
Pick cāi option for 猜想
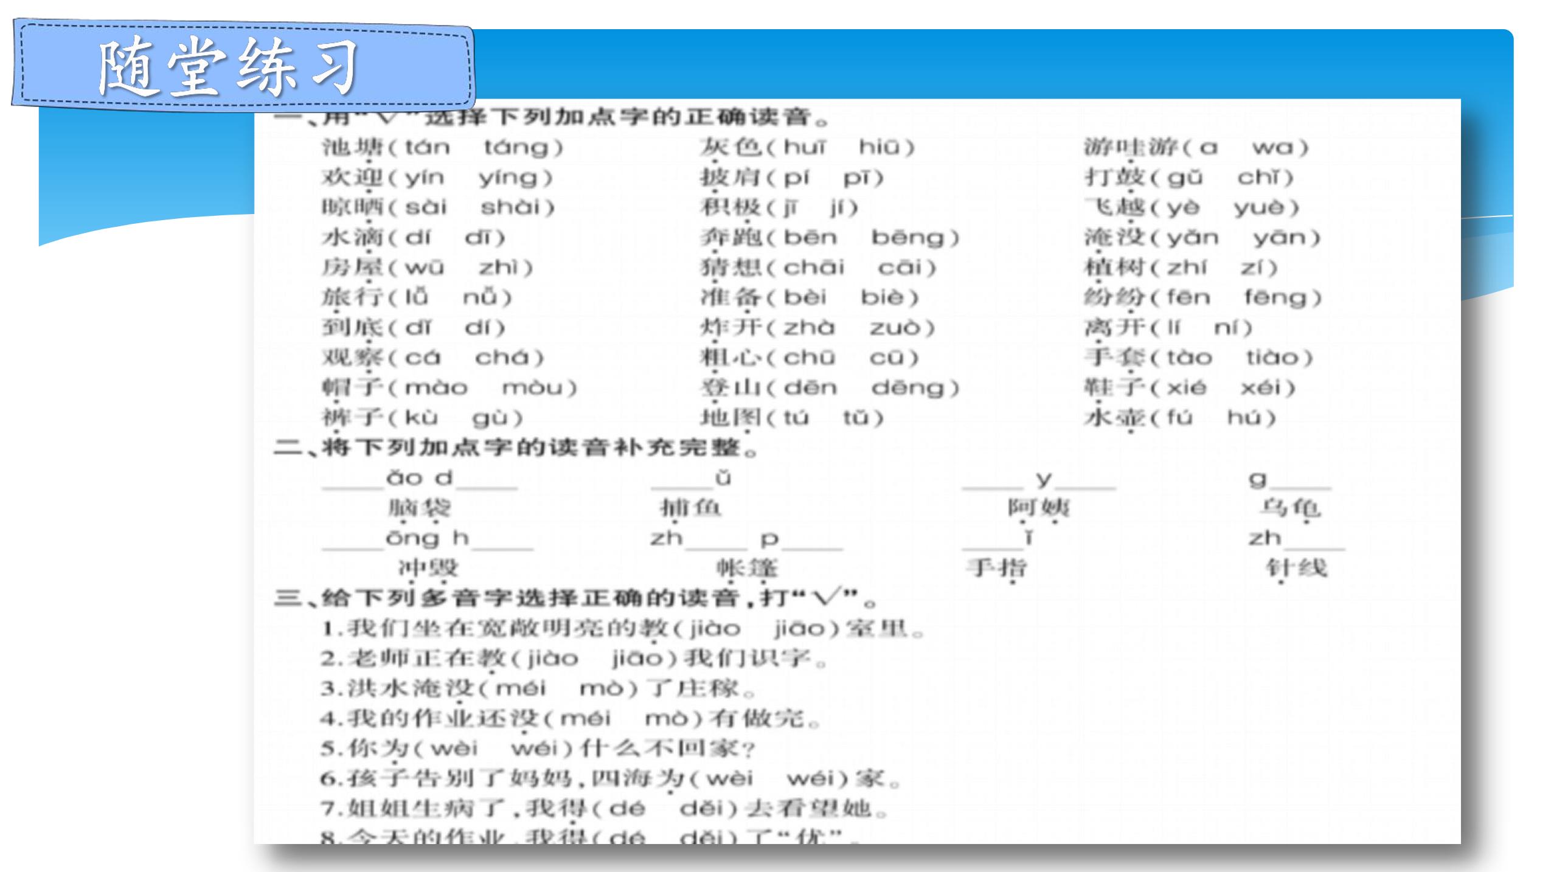point(900,268)
